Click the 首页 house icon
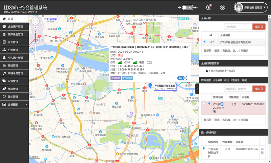This screenshot has height=163, width=271. click(4, 19)
